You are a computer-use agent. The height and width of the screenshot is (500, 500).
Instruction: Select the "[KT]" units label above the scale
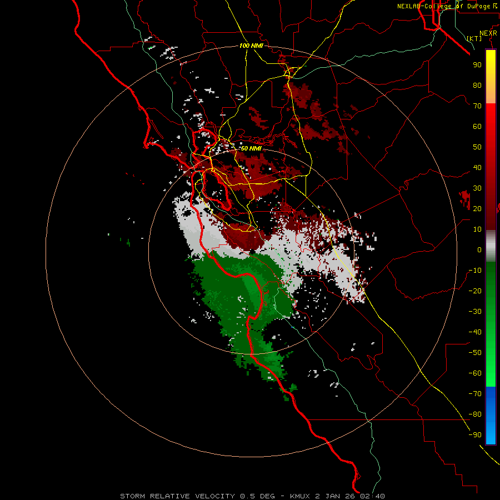pyautogui.click(x=474, y=38)
